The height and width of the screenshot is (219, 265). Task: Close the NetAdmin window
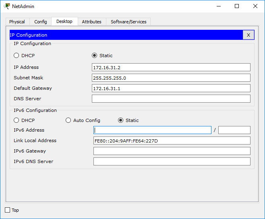coord(255,6)
